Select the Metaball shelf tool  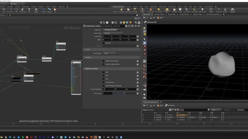point(49,10)
